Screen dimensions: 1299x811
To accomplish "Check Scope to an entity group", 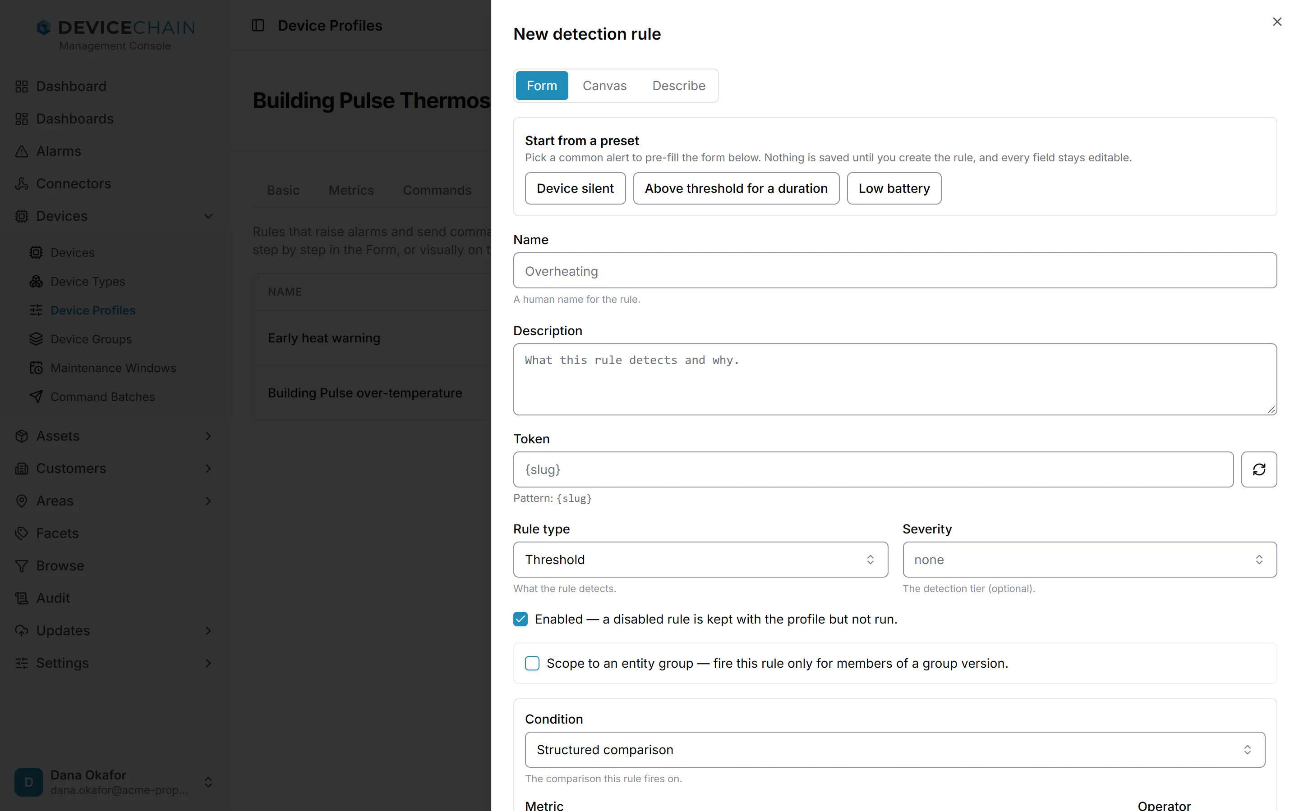I will coord(532,663).
